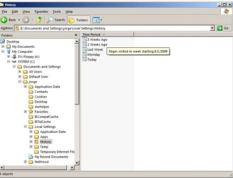This screenshot has width=233, height=178.
Task: Open the Back button history dropdown arrow
Action: point(19,20)
